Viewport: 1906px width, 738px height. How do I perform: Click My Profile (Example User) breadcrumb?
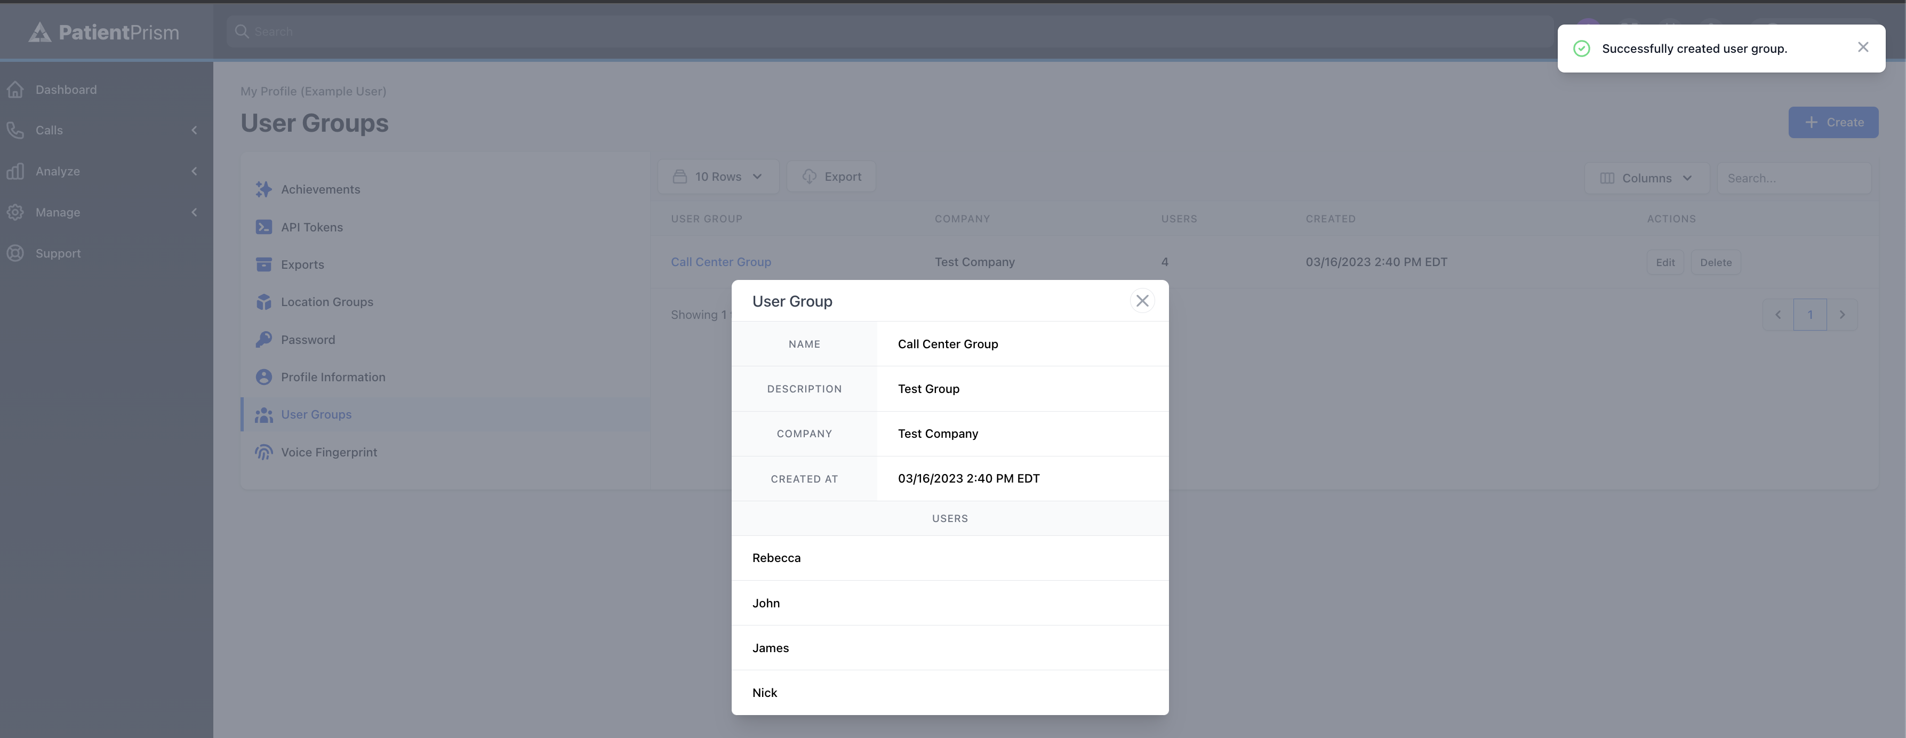[x=313, y=91]
